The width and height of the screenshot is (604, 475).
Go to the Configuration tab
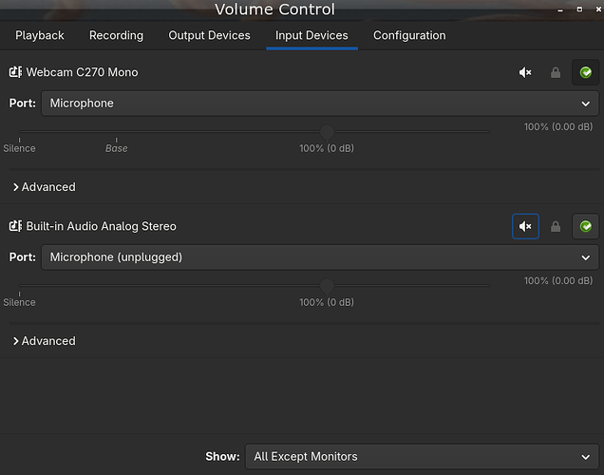point(409,35)
